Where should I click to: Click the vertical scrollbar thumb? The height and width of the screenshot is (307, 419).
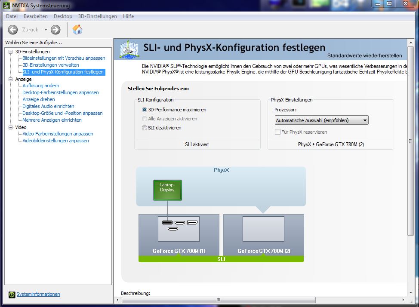pos(411,141)
